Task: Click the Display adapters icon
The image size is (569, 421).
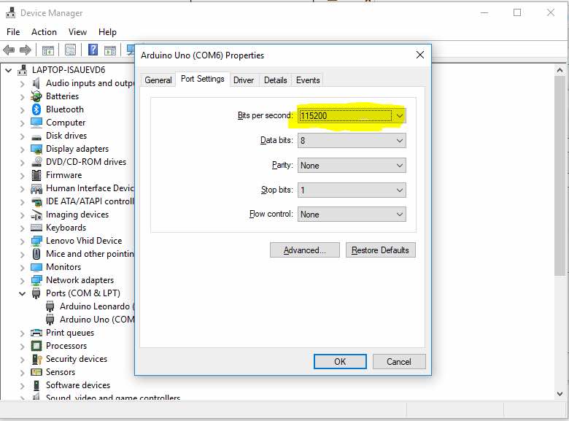Action: (x=36, y=149)
